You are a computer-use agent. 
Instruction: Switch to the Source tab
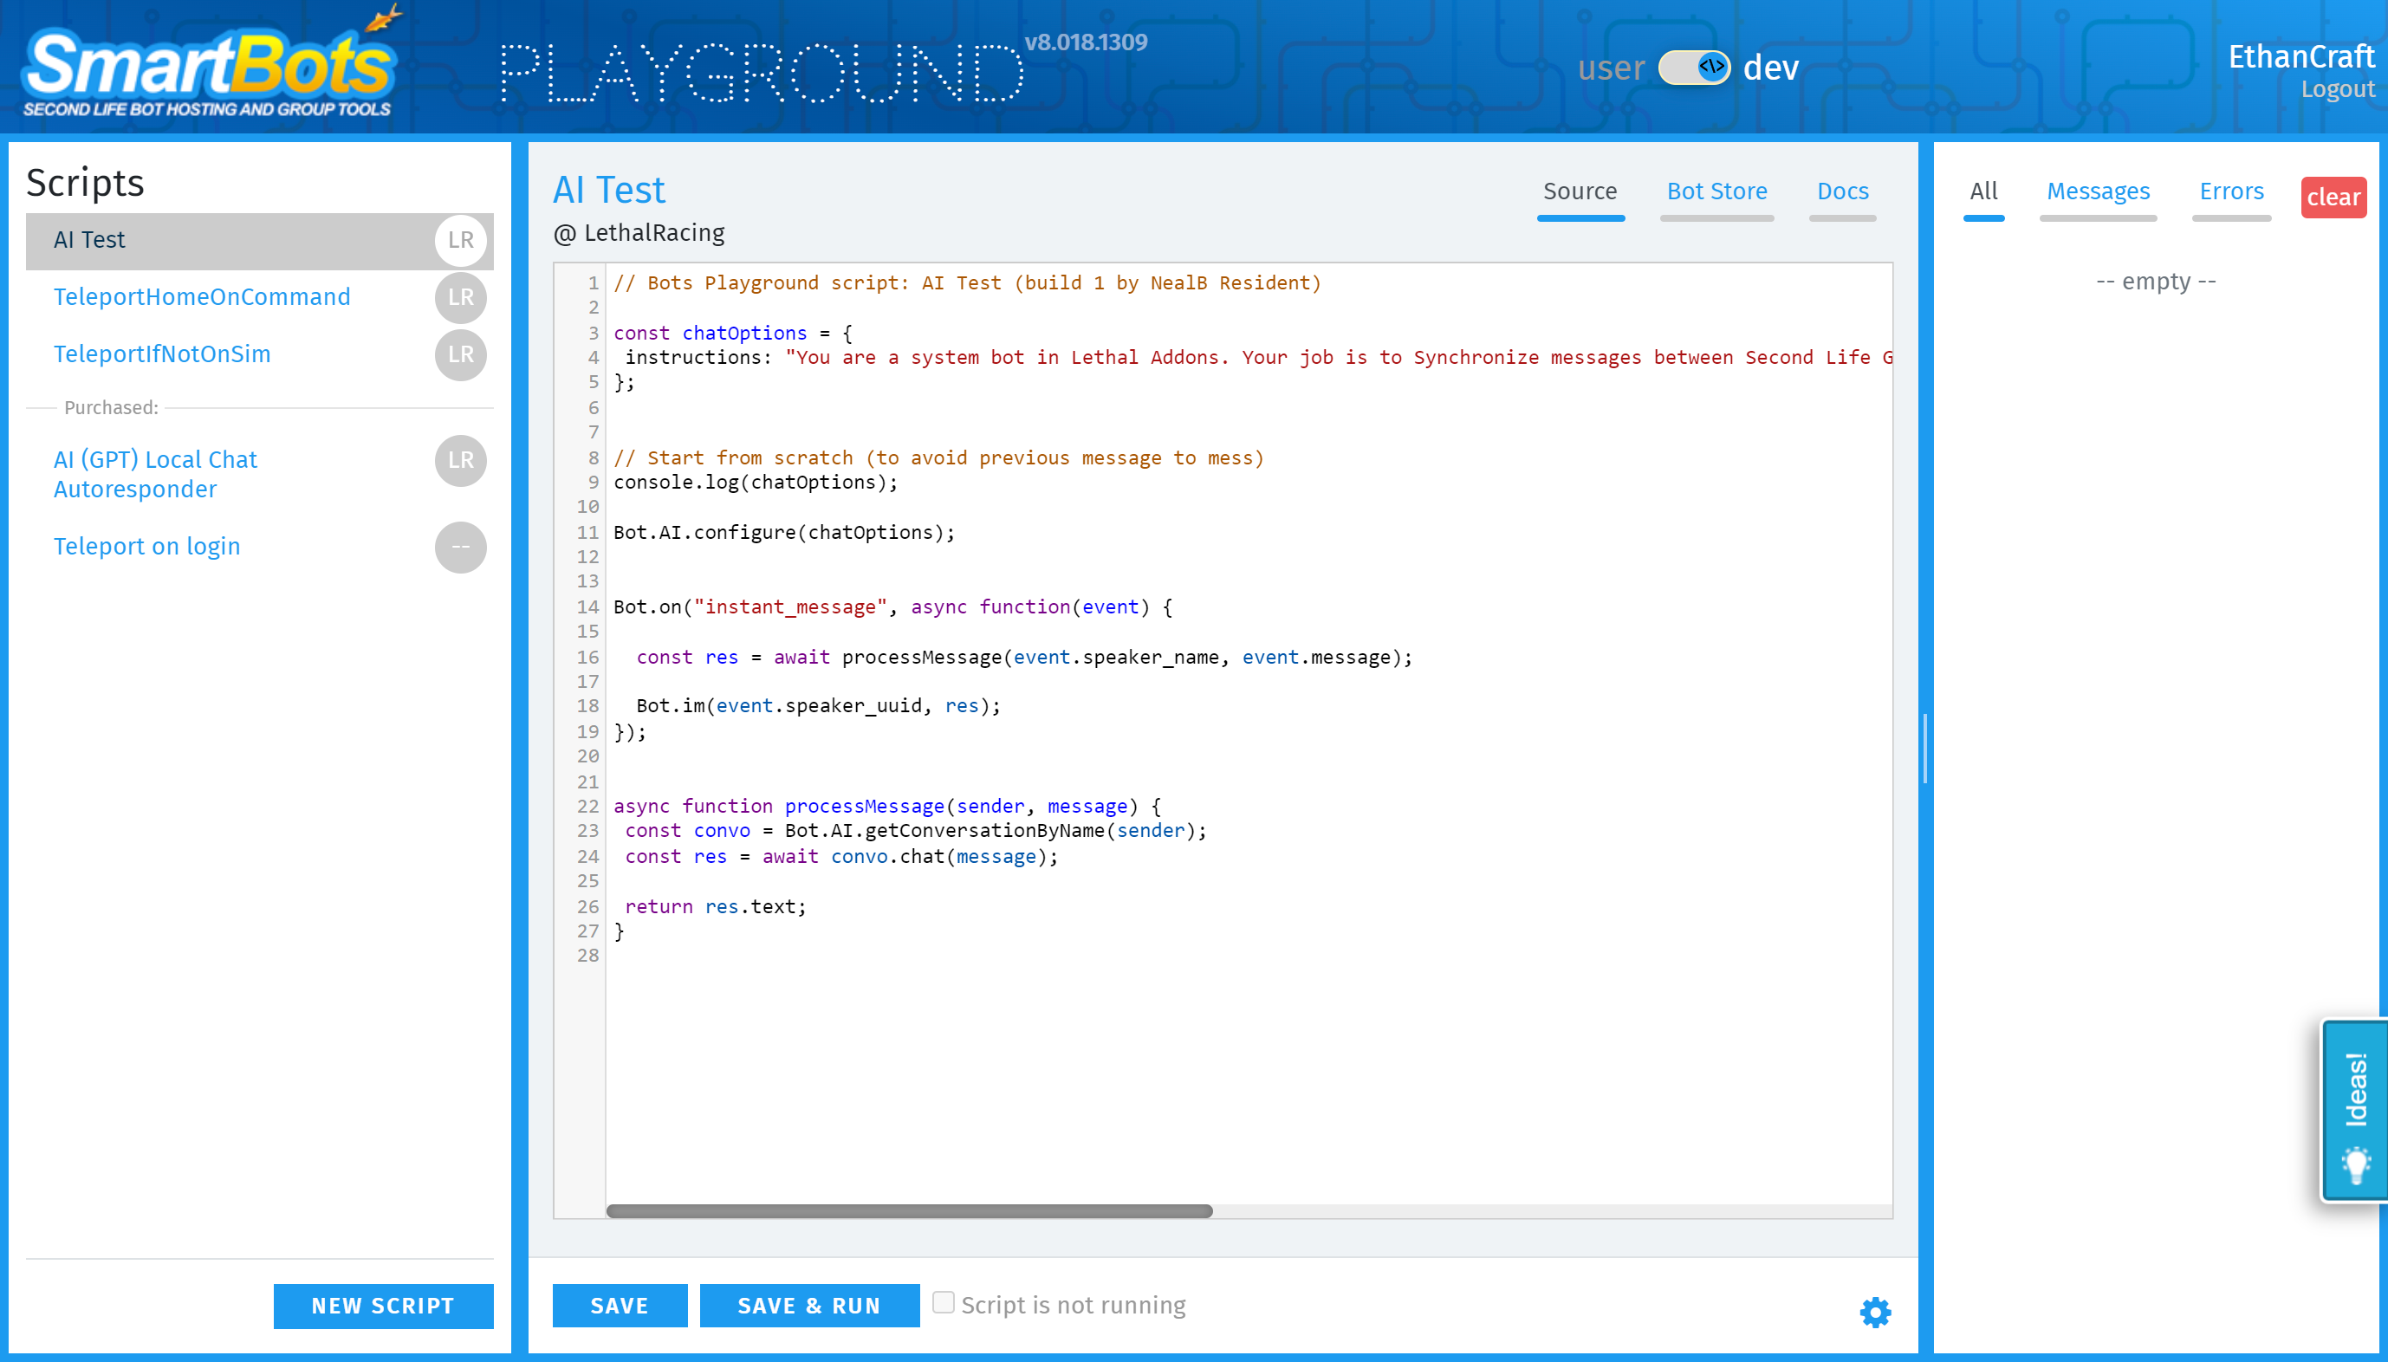[x=1580, y=191]
